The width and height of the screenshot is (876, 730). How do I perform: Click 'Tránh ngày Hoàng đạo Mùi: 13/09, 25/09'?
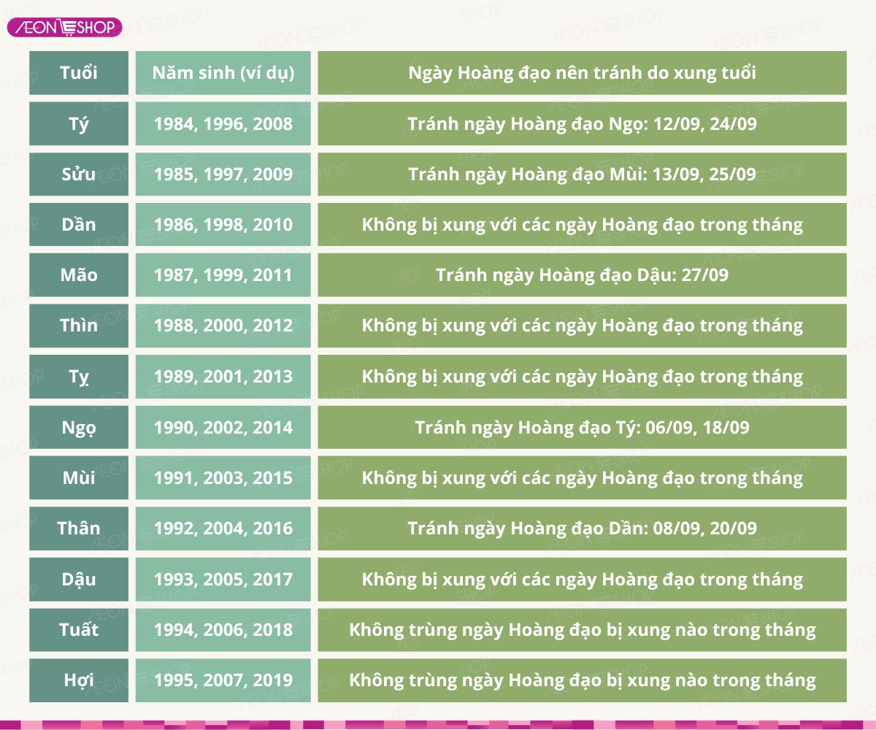click(x=582, y=174)
